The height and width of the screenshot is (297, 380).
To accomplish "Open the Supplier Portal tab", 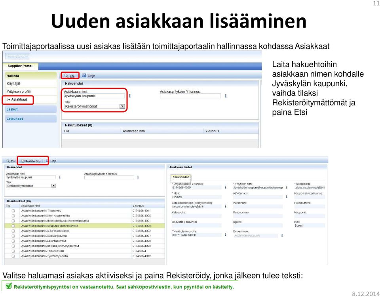I will 20,66.
